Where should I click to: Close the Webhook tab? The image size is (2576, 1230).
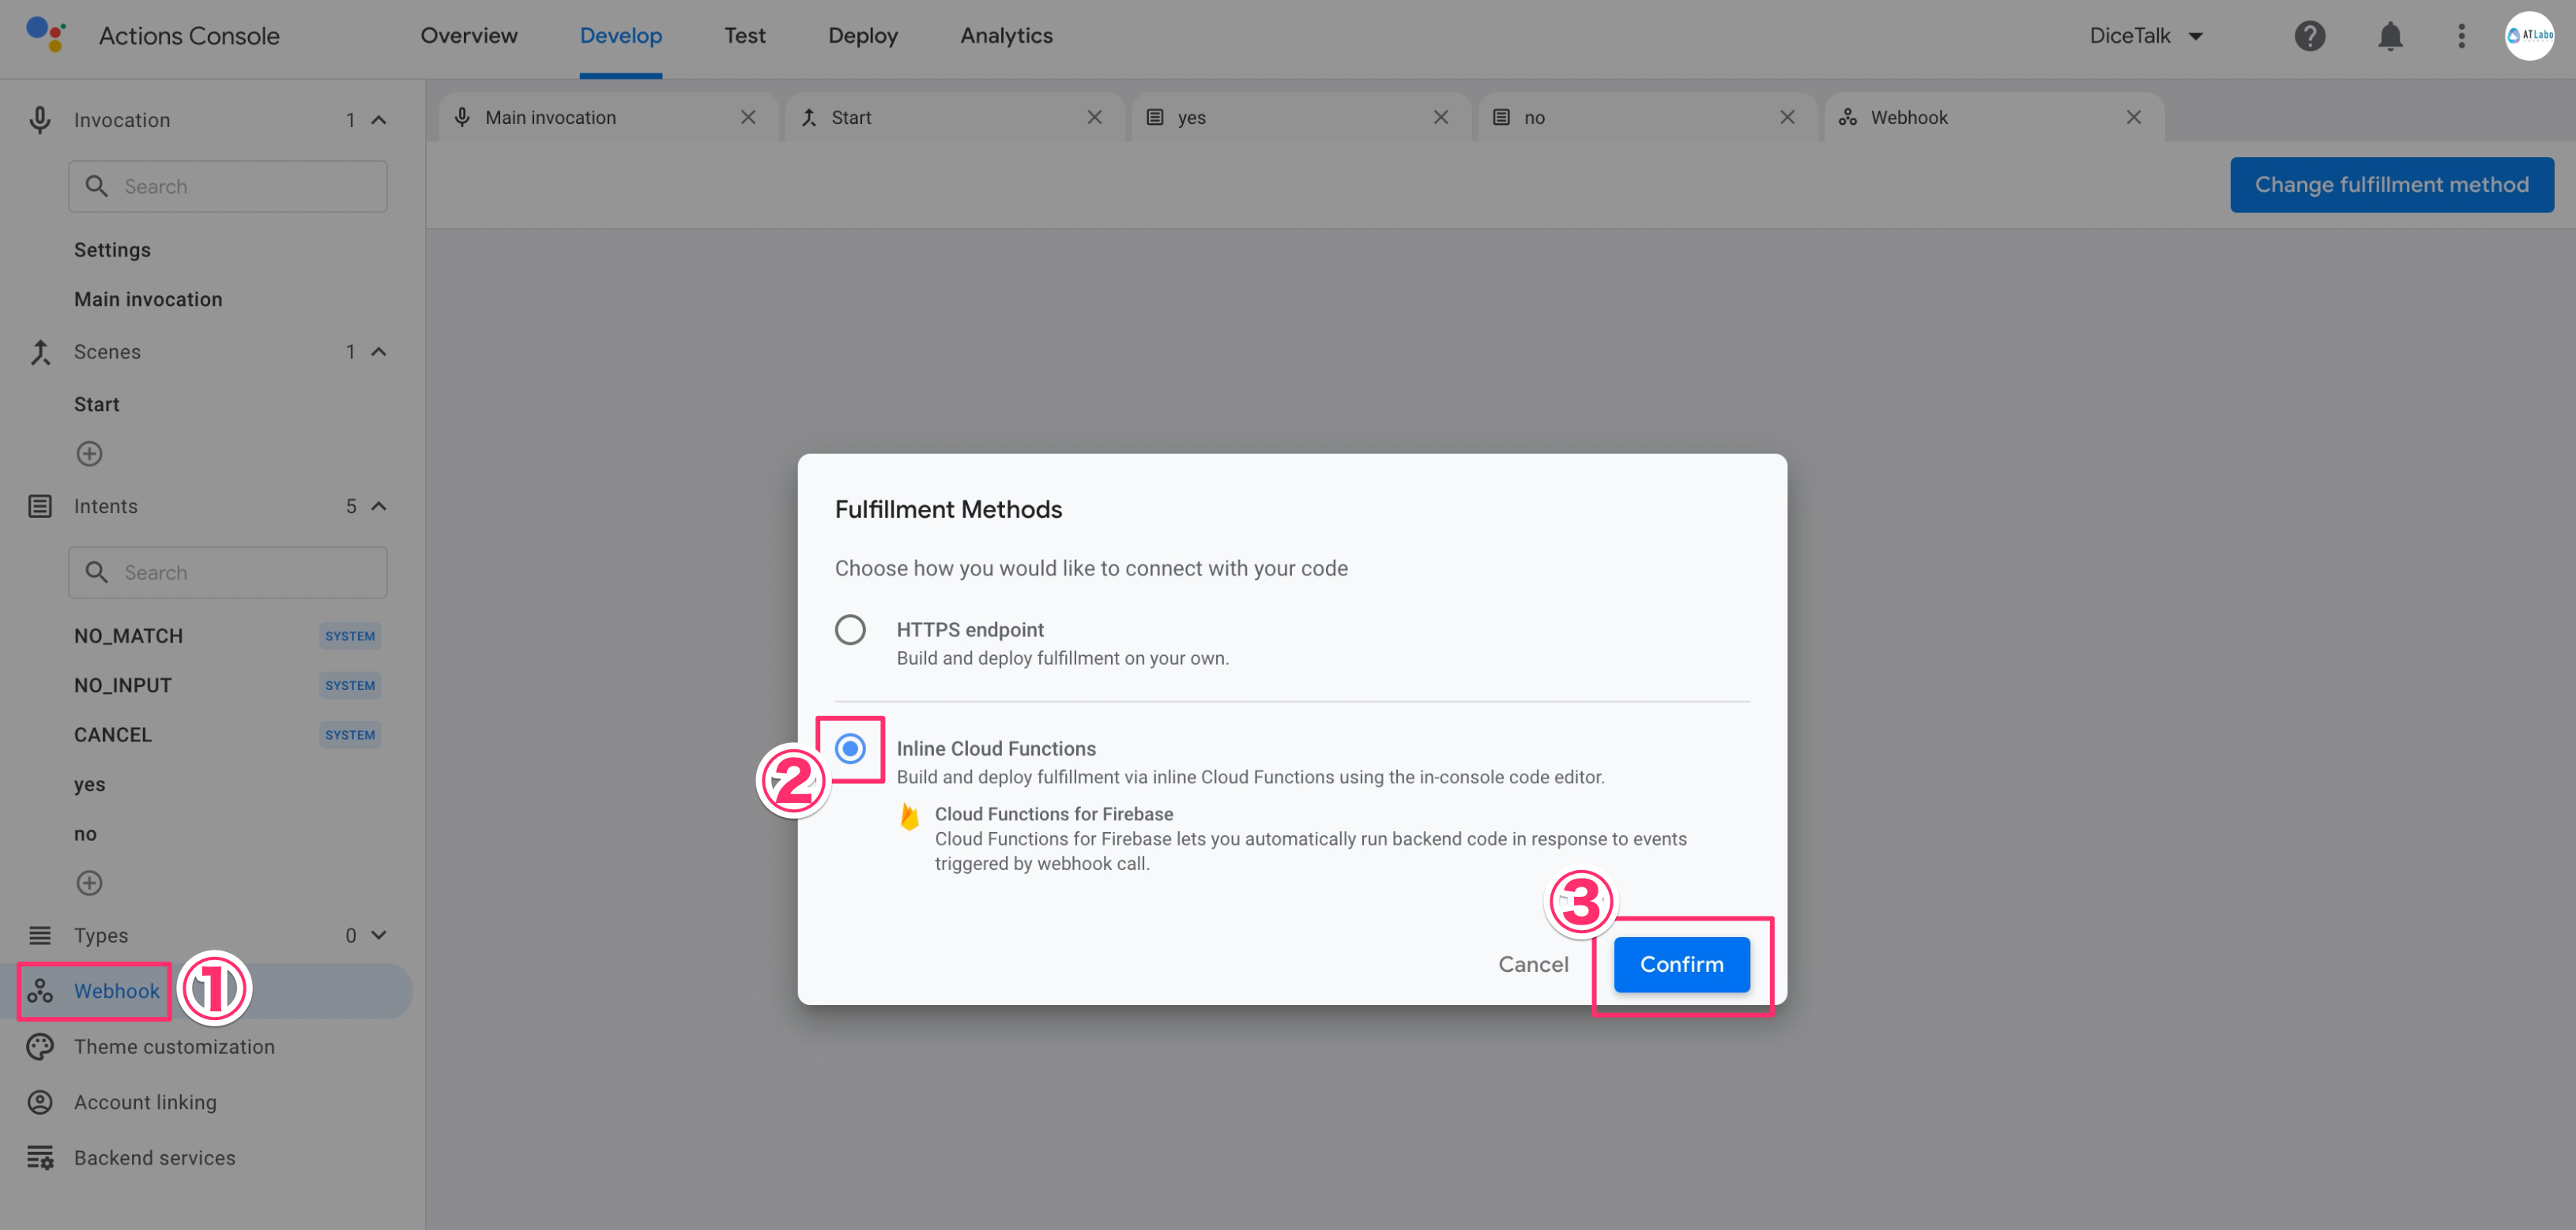pyautogui.click(x=2134, y=117)
